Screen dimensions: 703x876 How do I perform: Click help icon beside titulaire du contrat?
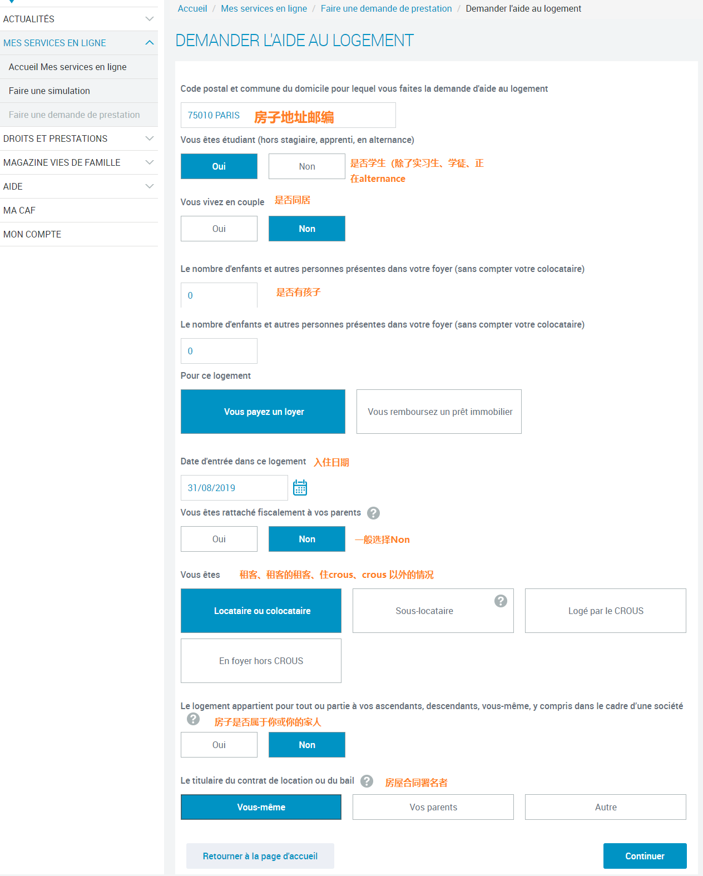pos(367,781)
